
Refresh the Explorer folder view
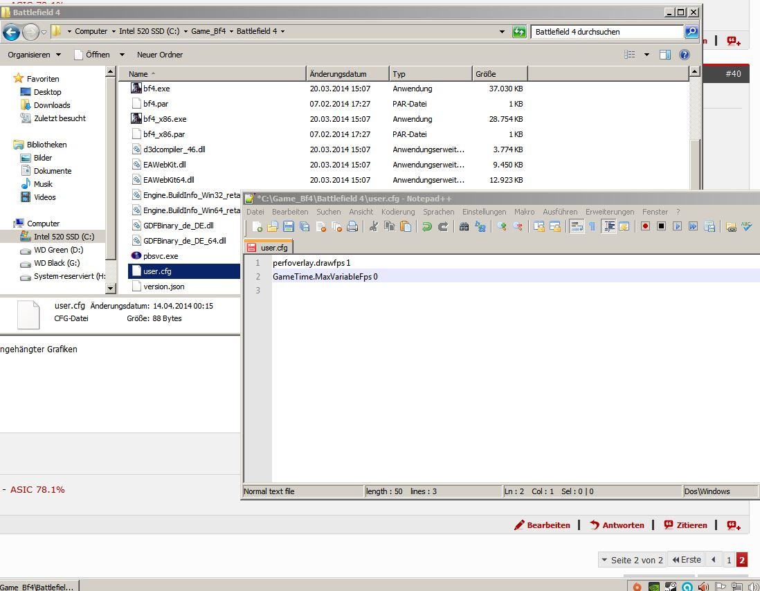[519, 32]
